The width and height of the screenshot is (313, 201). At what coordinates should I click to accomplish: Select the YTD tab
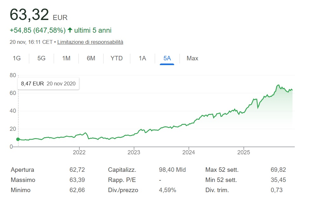point(116,58)
